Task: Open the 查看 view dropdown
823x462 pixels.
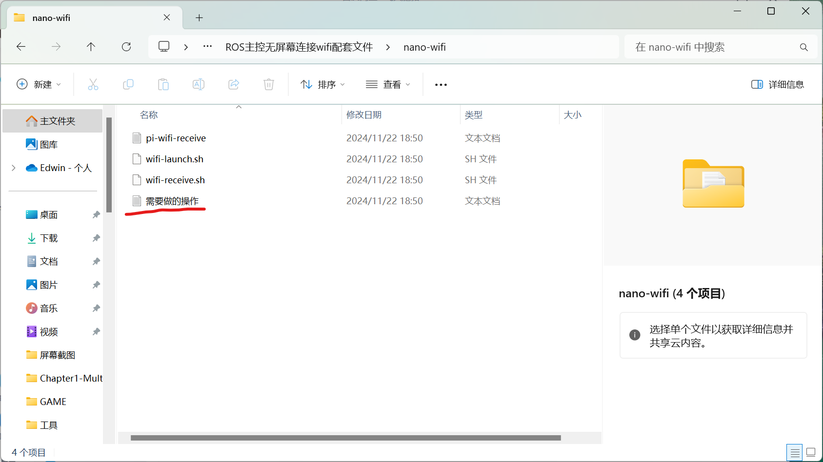Action: tap(388, 84)
